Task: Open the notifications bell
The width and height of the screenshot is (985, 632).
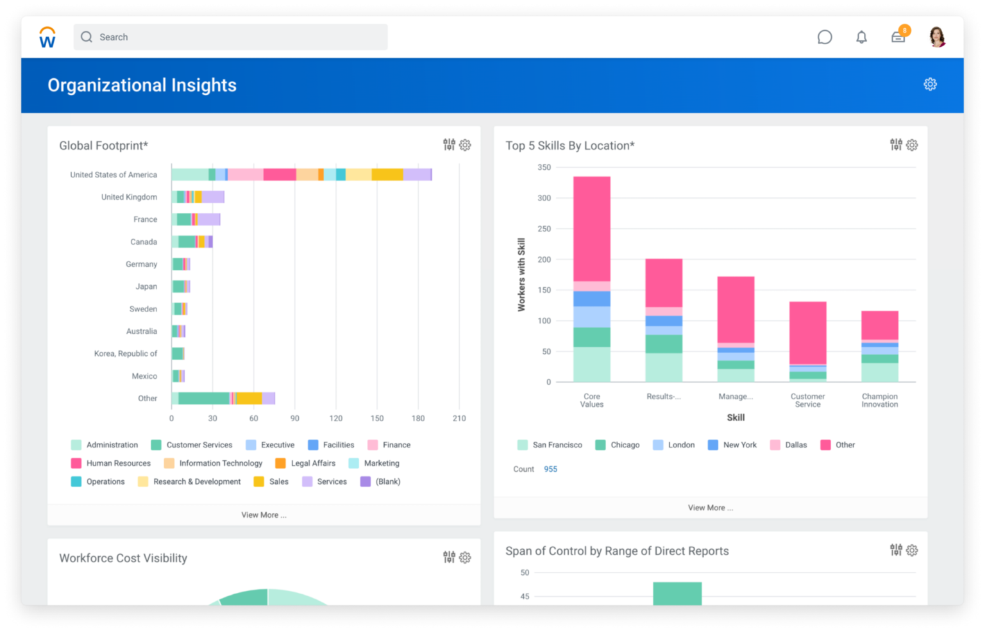Action: [x=861, y=37]
